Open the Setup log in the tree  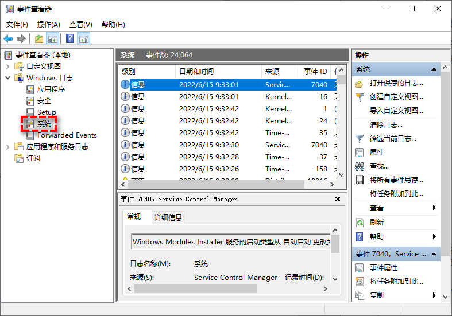(47, 112)
